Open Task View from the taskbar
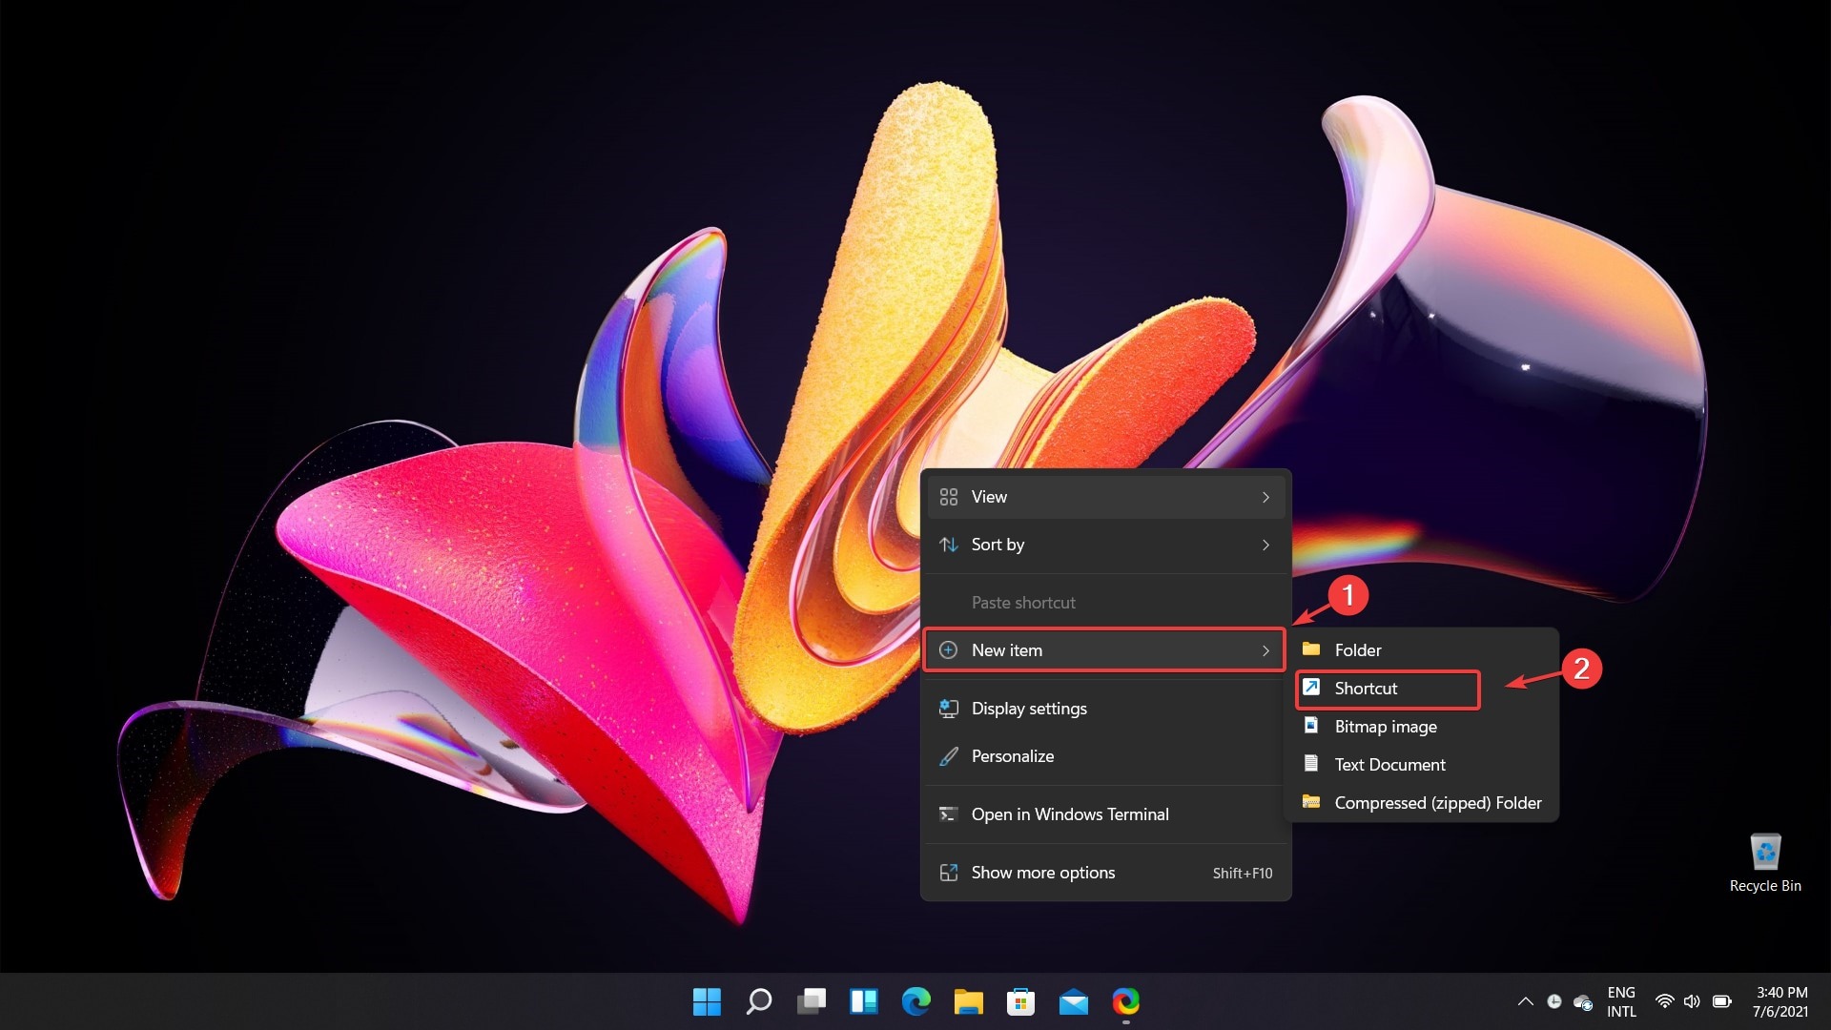This screenshot has height=1030, width=1831. [812, 1002]
